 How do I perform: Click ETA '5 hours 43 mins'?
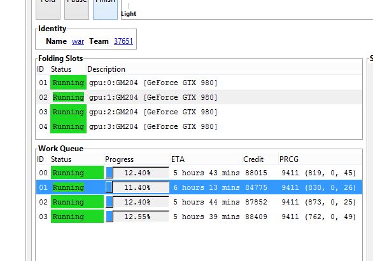tap(206, 173)
